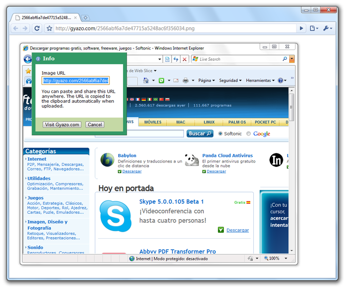Viewport: 349px width, 291px height.
Task: Open the Herramientas menu
Action: [260, 81]
